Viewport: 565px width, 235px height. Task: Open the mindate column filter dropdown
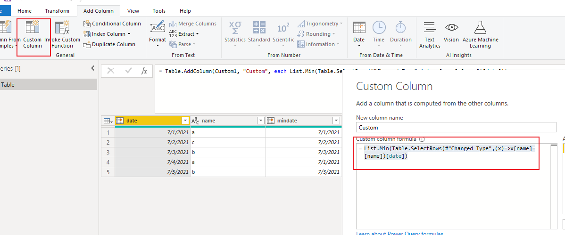336,121
